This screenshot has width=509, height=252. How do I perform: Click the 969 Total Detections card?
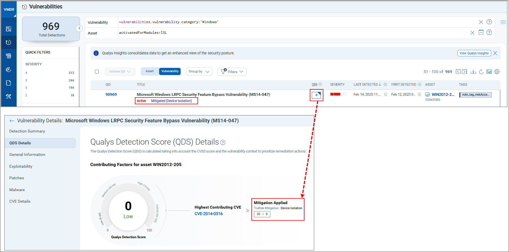[x=51, y=29]
